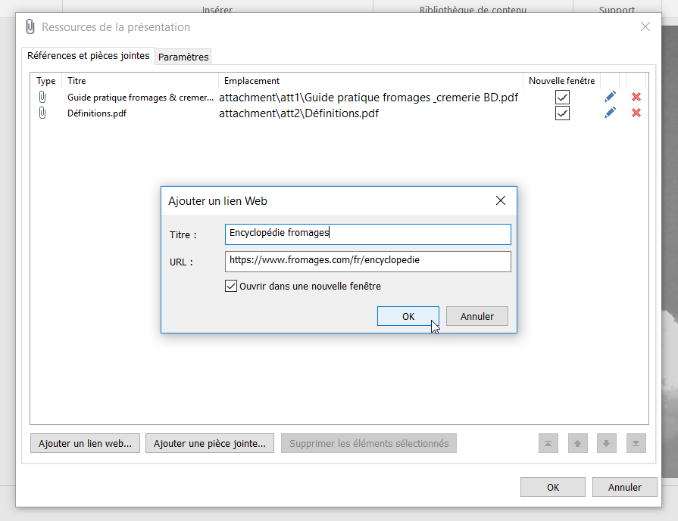This screenshot has height=521, width=678.
Task: Confirm the web link with OK
Action: pos(408,317)
